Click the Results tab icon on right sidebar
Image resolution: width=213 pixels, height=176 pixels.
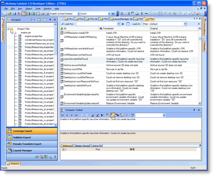(x=205, y=41)
